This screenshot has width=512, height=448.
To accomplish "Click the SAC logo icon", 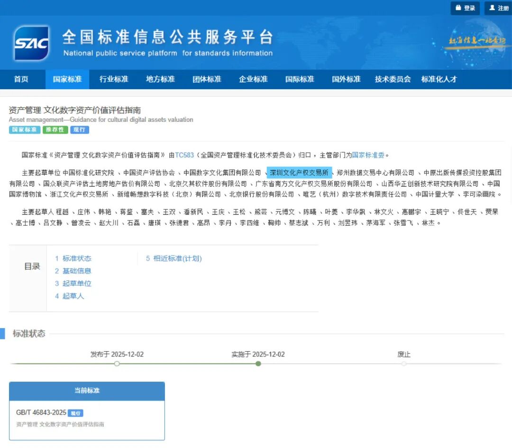I will point(31,44).
